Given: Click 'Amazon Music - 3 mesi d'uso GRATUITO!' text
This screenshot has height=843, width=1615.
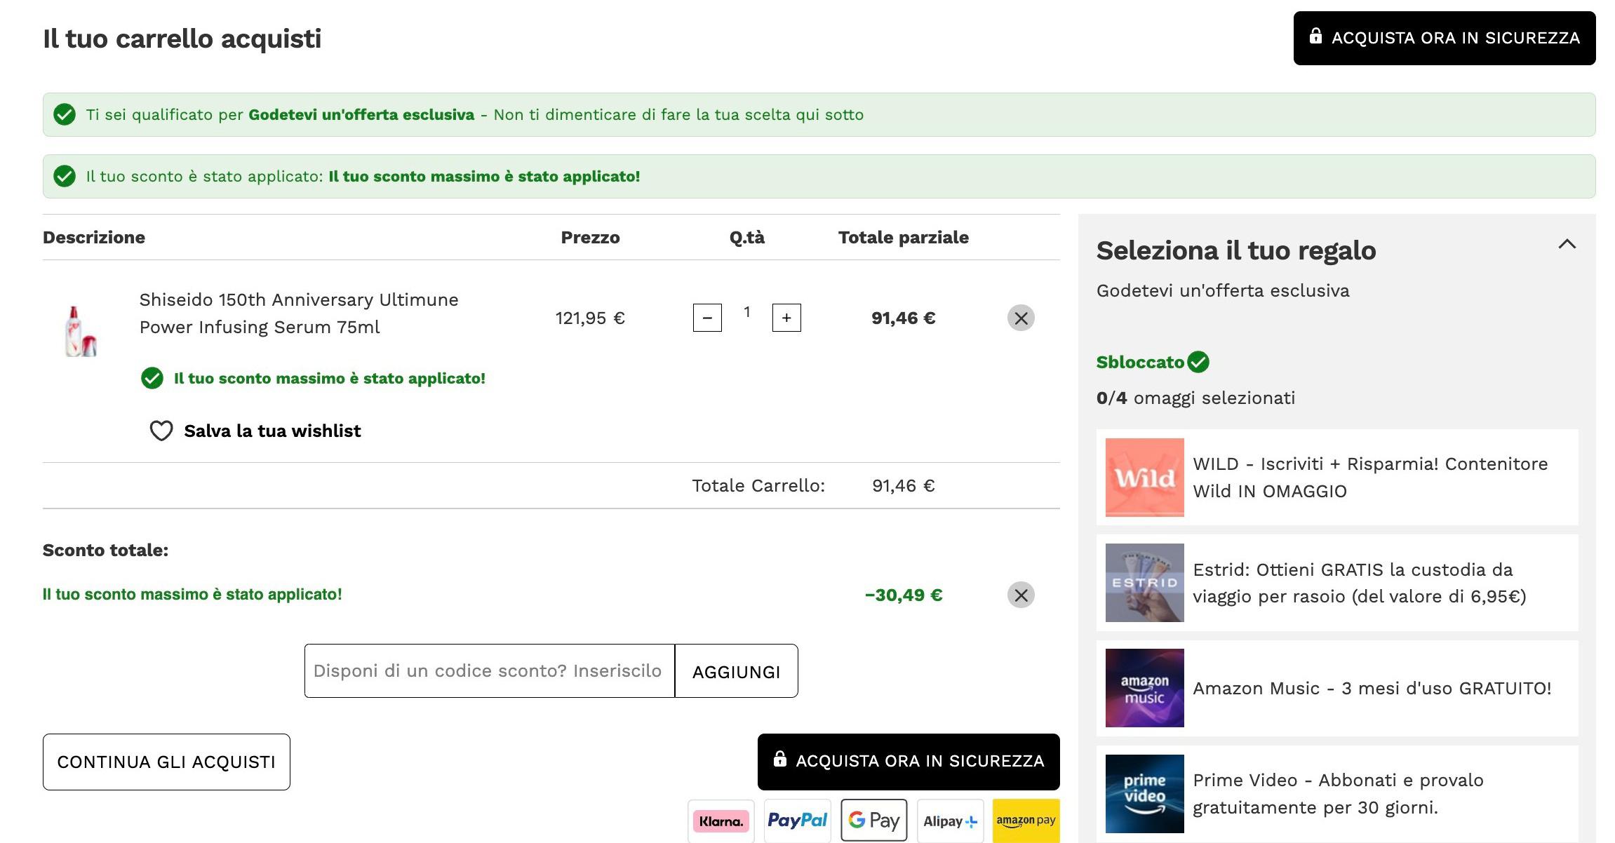Looking at the screenshot, I should click(x=1372, y=689).
